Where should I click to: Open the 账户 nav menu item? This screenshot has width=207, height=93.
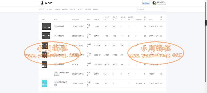(57, 10)
